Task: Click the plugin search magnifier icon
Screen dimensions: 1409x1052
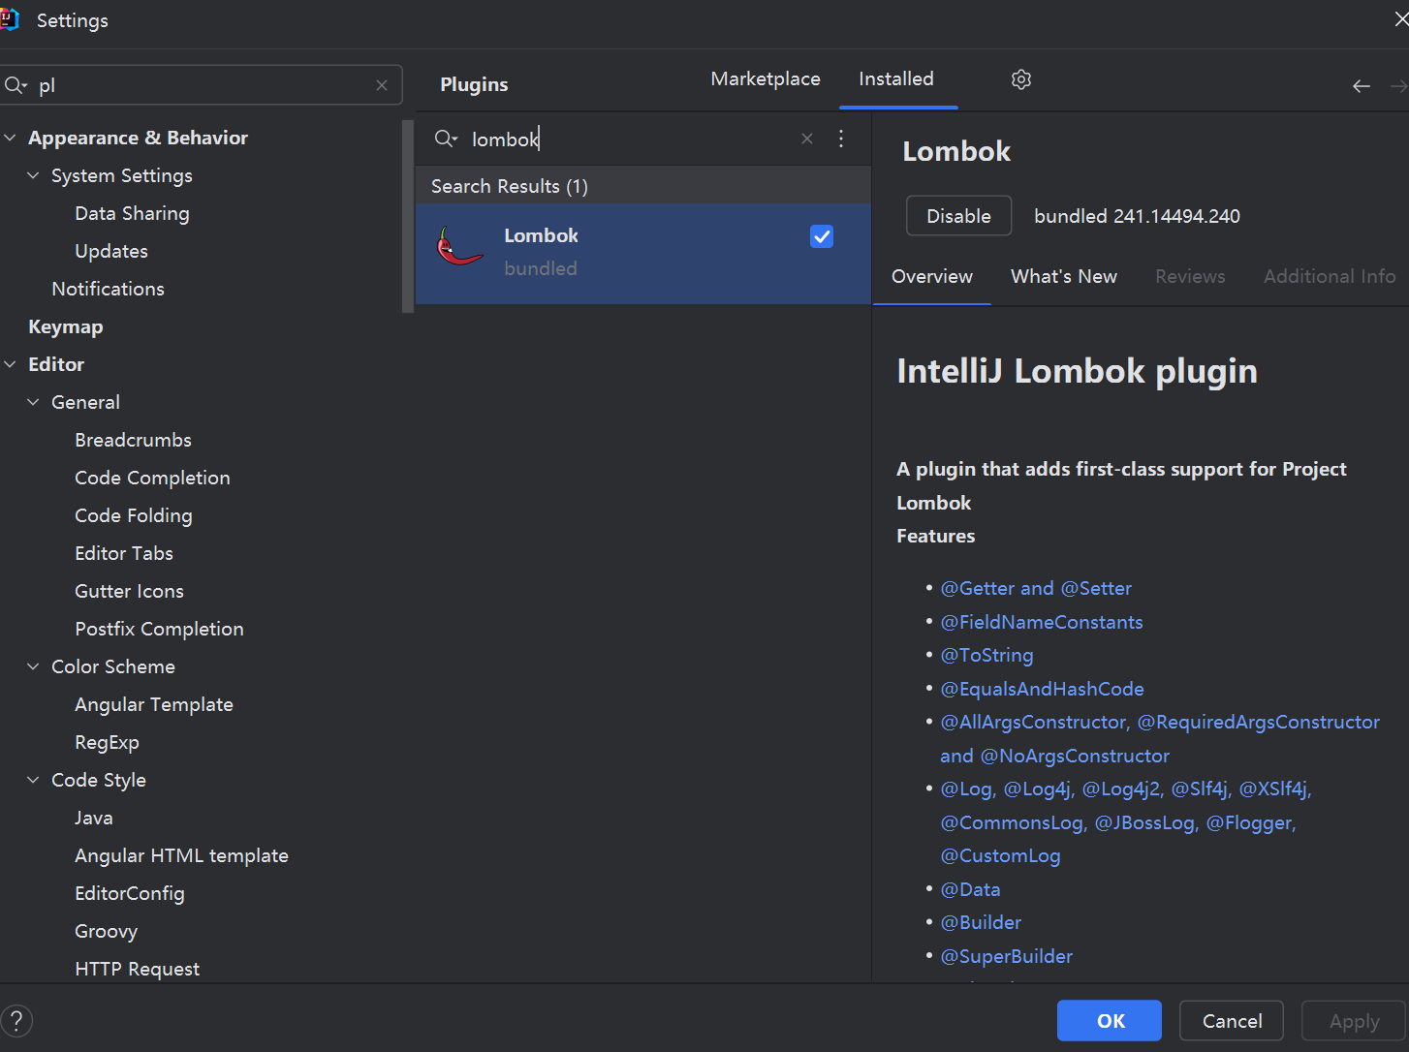Action: coord(446,139)
